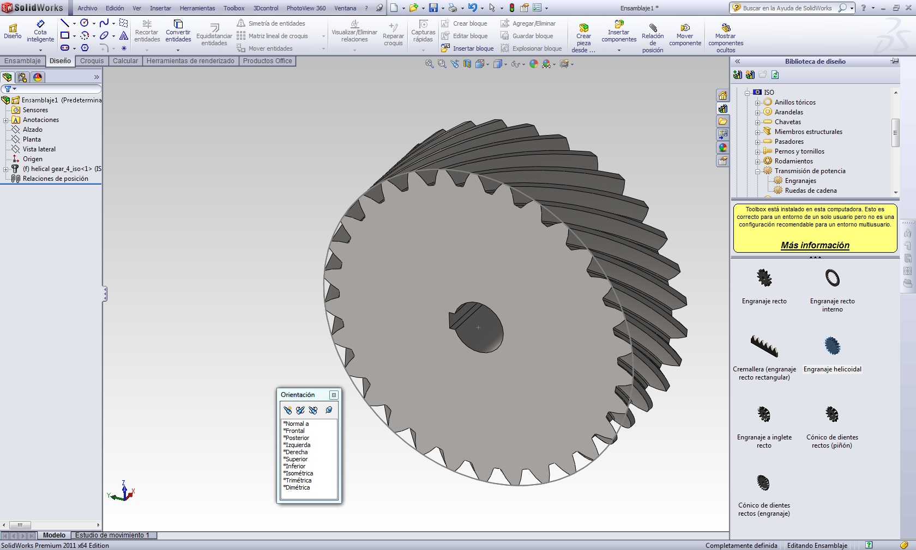
Task: Collapse Transmisión de potencia node
Action: [x=757, y=172]
